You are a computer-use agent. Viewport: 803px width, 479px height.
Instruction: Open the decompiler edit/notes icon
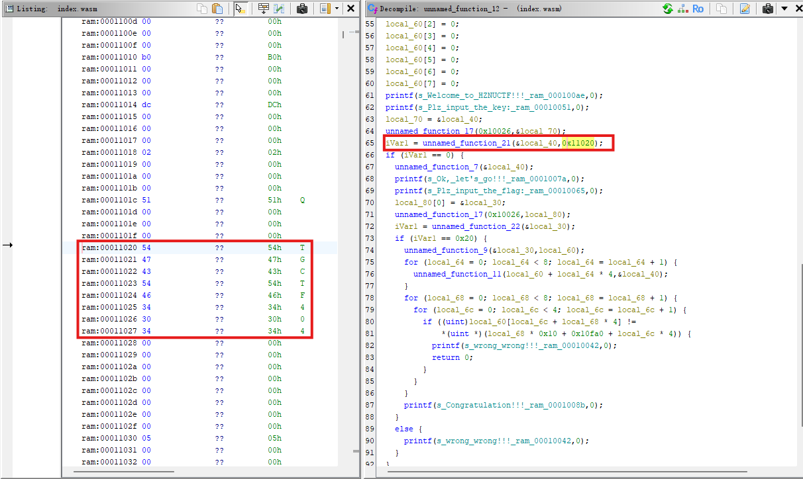[745, 9]
